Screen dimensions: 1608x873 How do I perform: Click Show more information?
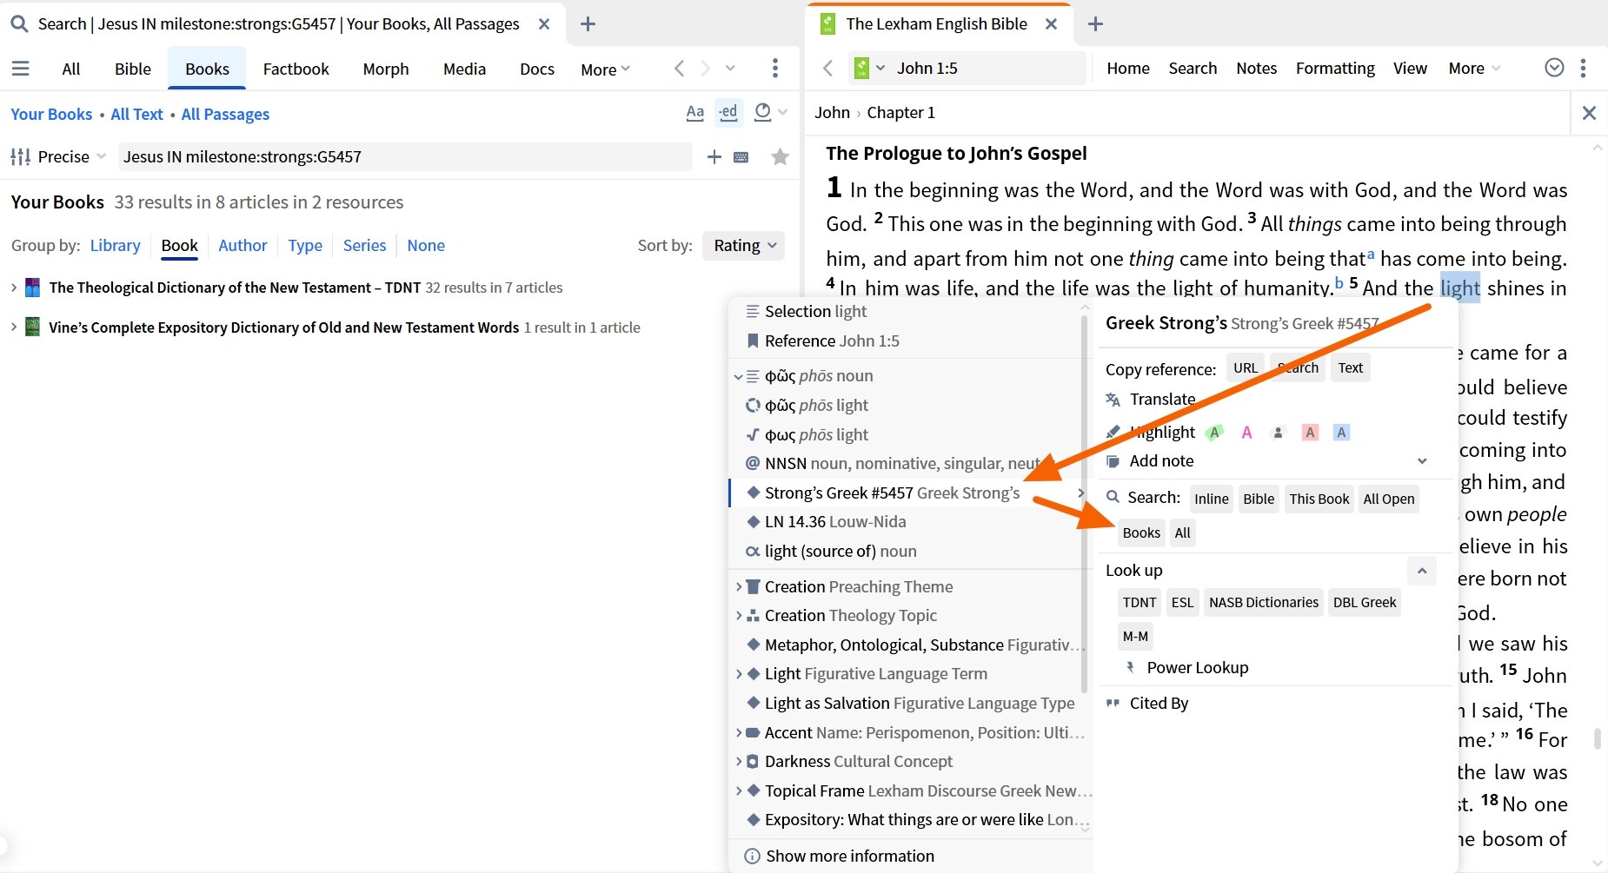(840, 856)
